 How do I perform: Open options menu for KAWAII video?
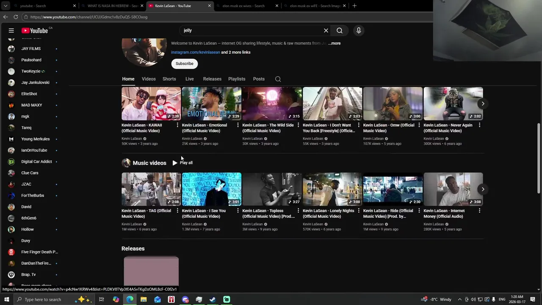177,125
